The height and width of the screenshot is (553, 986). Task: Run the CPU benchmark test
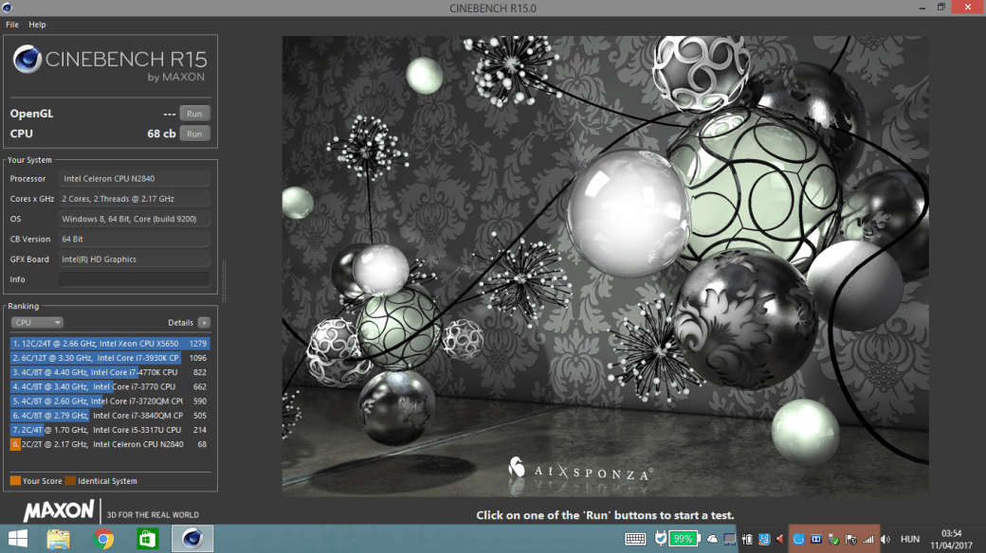pos(193,134)
